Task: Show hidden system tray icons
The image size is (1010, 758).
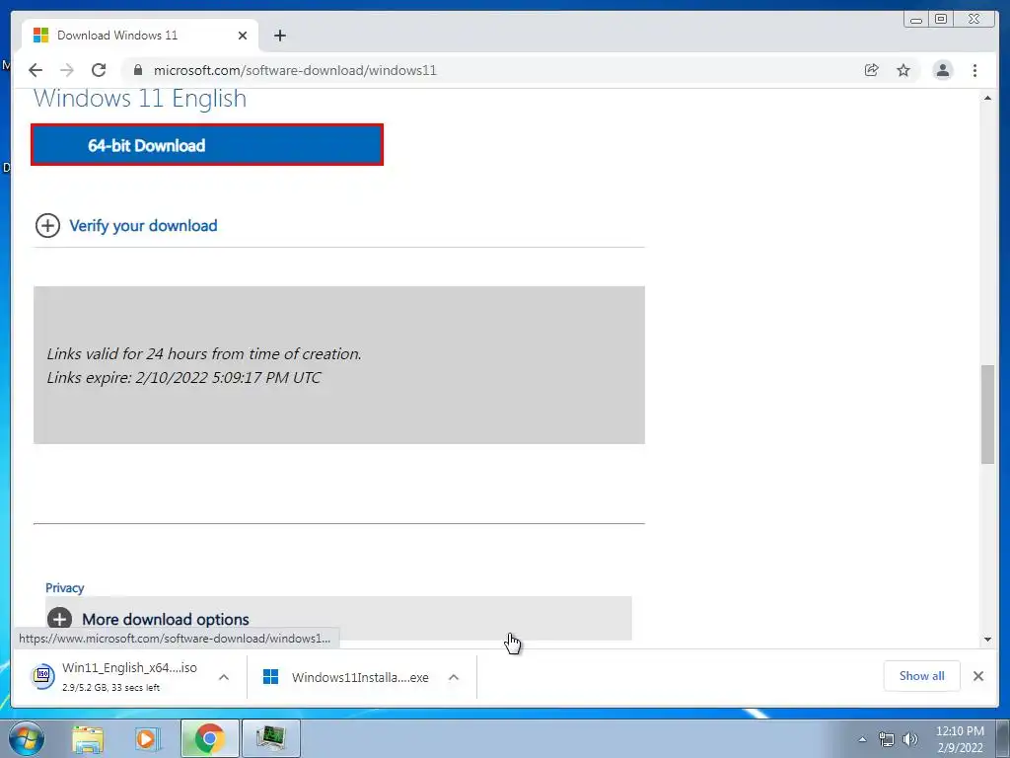Action: tap(862, 739)
